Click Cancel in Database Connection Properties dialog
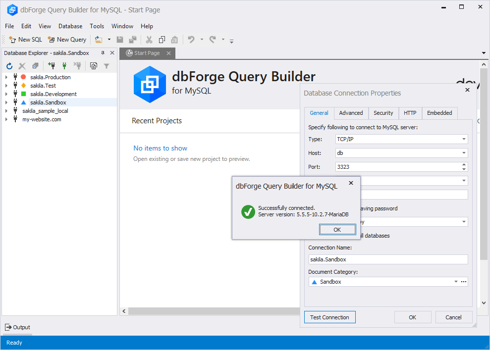490x350 pixels. (453, 317)
